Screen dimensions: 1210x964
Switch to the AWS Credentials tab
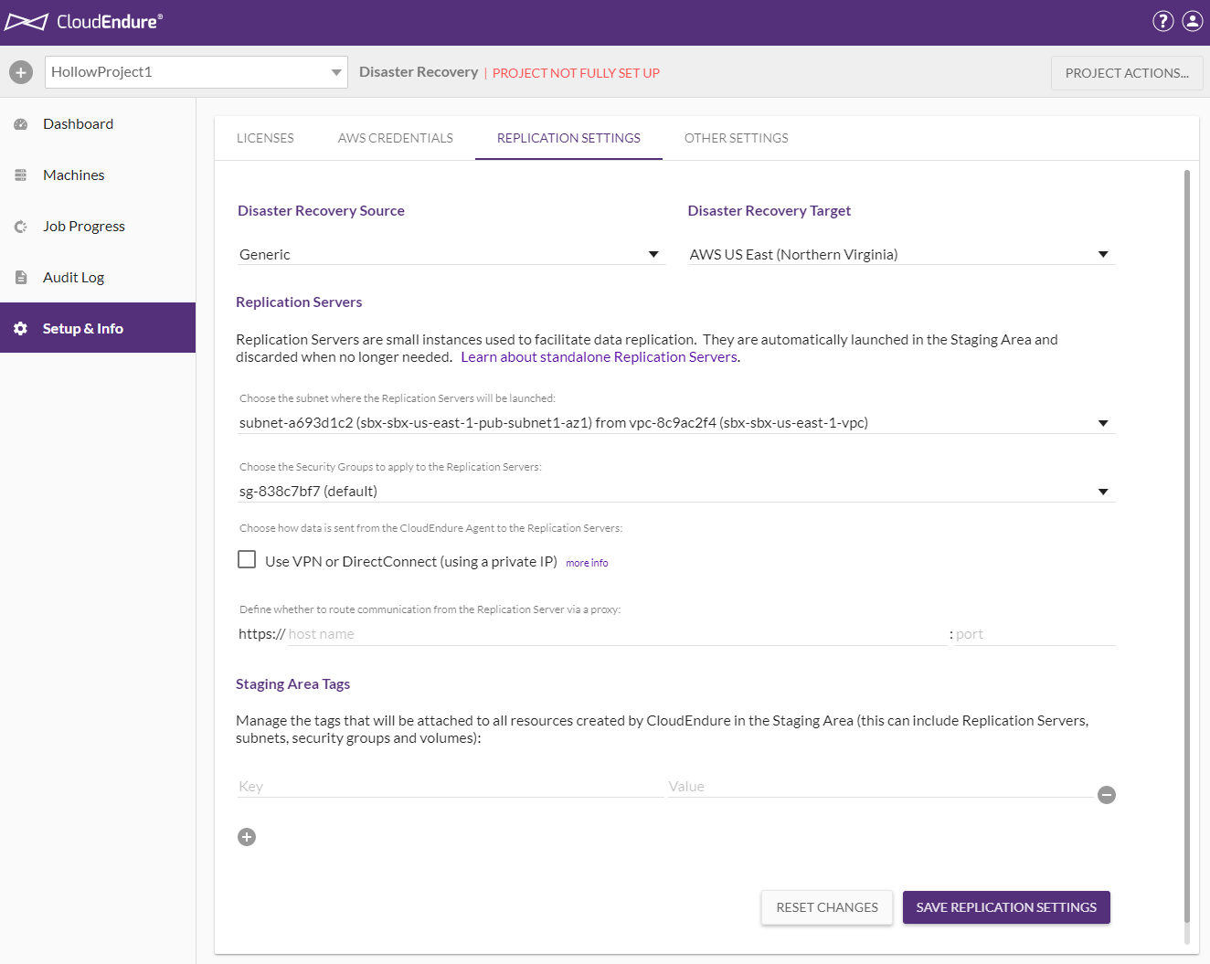395,138
